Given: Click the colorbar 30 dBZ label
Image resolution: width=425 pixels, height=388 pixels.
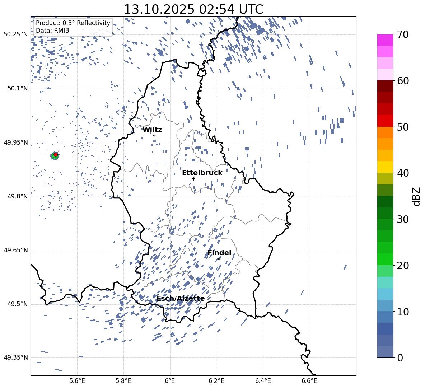Looking at the screenshot, I should point(403,219).
